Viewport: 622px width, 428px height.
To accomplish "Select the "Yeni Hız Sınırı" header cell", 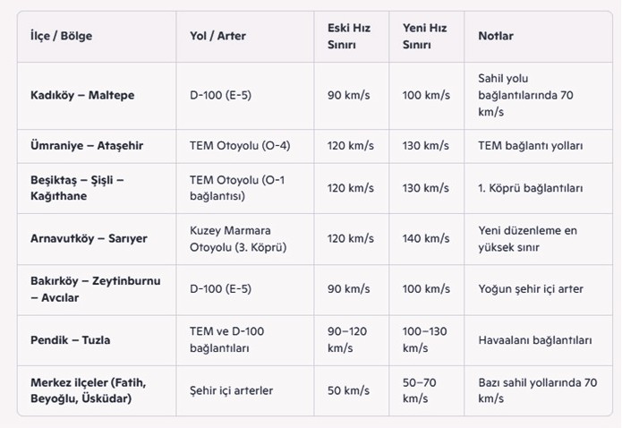I will [423, 37].
